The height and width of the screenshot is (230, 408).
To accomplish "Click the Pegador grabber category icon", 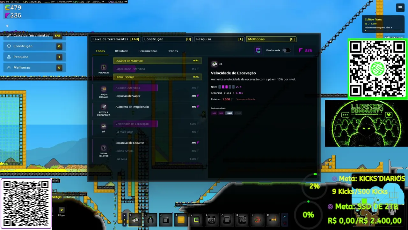I will [104, 67].
